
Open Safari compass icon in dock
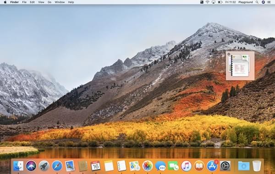[x=57, y=166]
